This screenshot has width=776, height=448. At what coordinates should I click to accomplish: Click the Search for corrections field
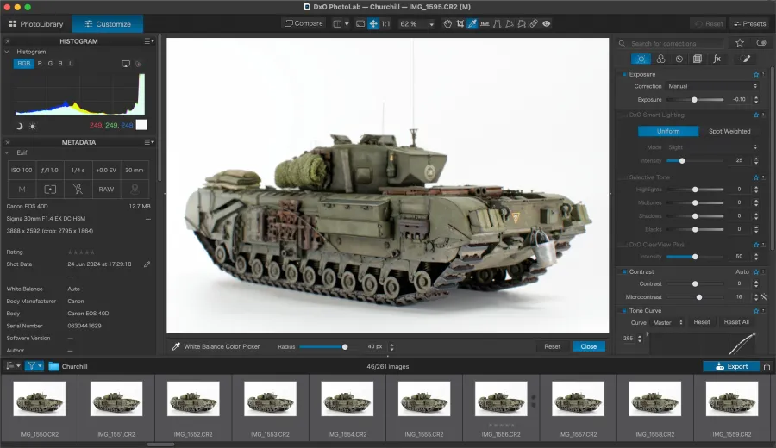point(672,44)
